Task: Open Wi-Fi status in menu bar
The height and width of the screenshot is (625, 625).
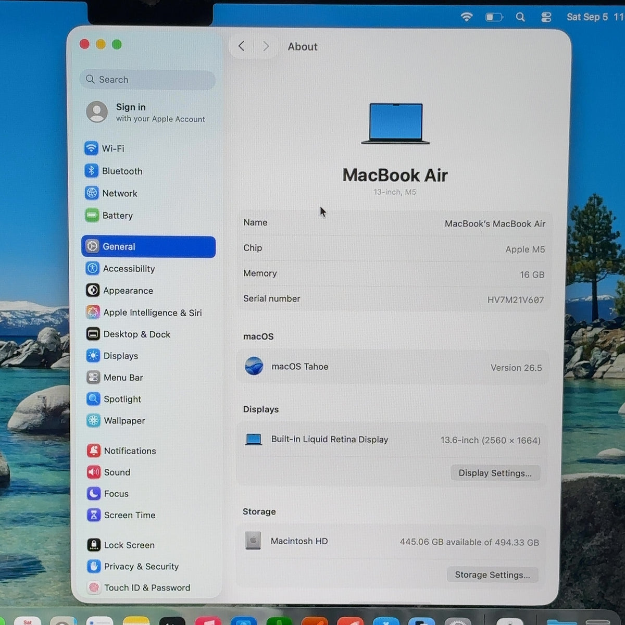Action: pyautogui.click(x=467, y=17)
